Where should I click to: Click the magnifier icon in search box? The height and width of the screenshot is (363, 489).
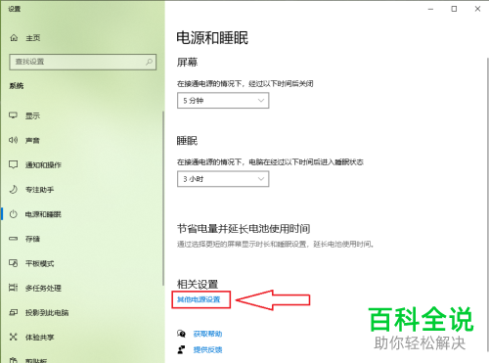149,62
